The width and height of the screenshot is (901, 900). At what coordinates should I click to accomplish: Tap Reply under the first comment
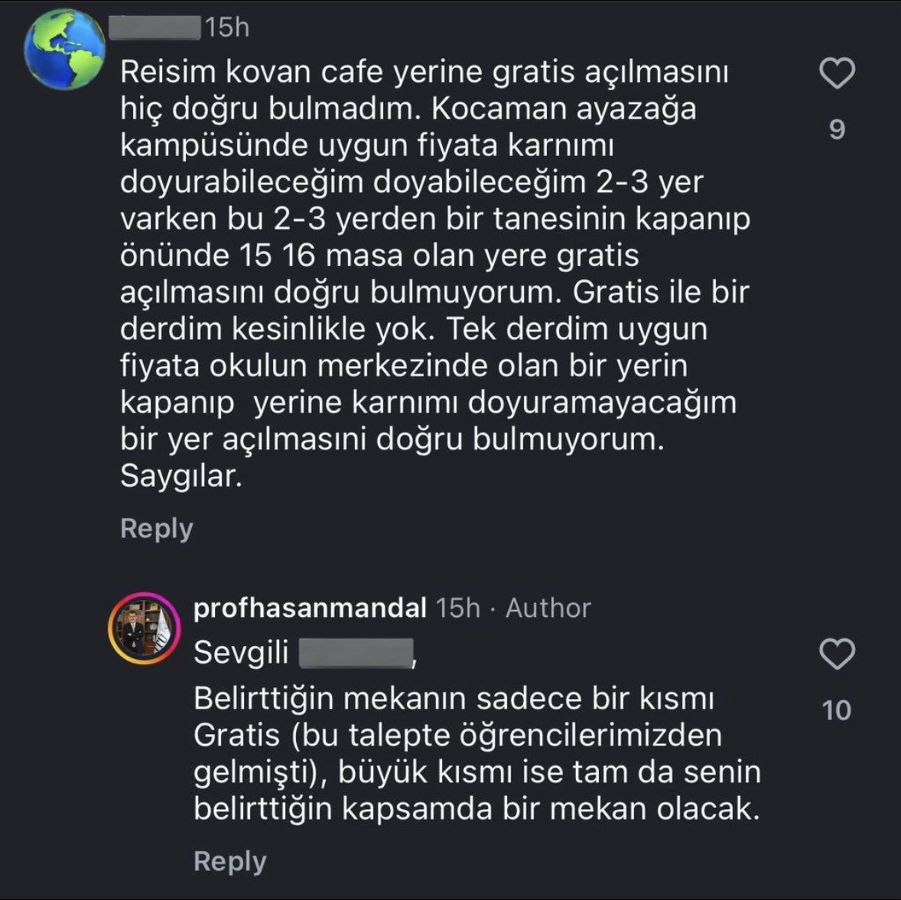click(x=156, y=527)
